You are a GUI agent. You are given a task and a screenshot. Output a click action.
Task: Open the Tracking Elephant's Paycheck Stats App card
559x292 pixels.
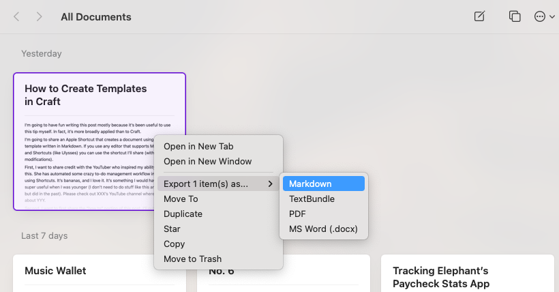pyautogui.click(x=468, y=274)
